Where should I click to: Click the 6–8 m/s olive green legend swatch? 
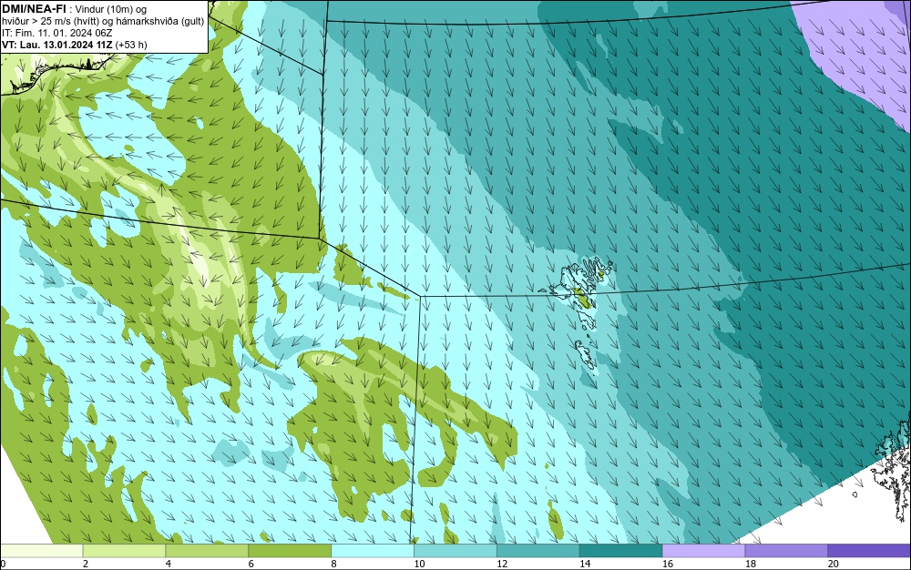pos(290,550)
